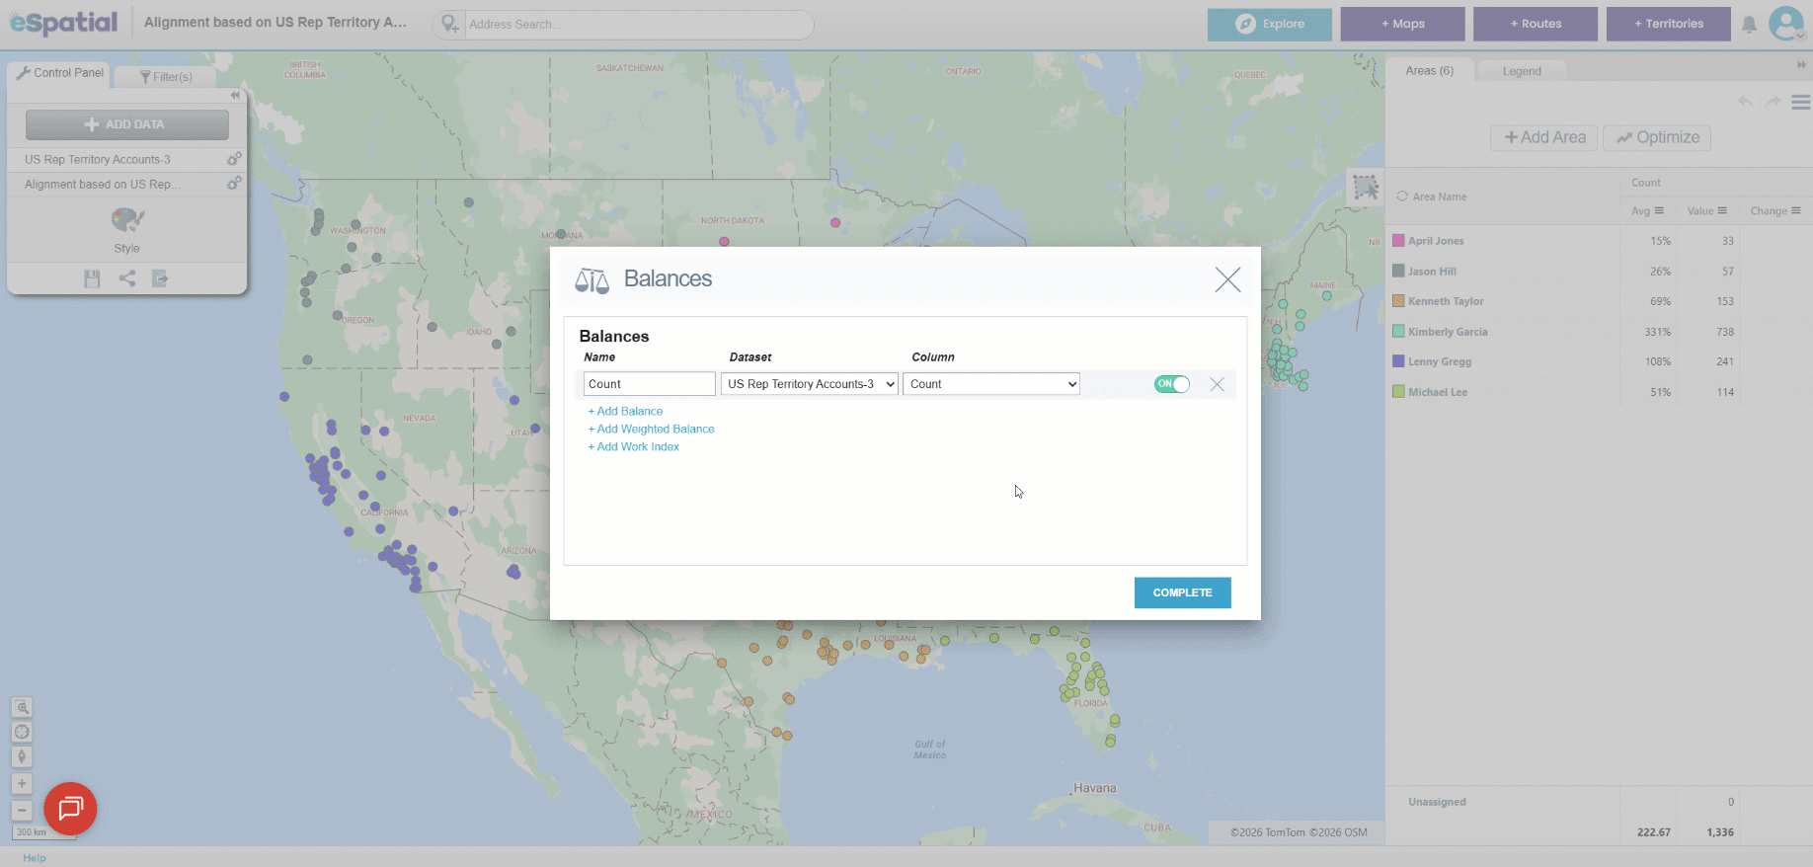Click the locate target circle icon
Image resolution: width=1813 pixels, height=867 pixels.
(x=22, y=732)
